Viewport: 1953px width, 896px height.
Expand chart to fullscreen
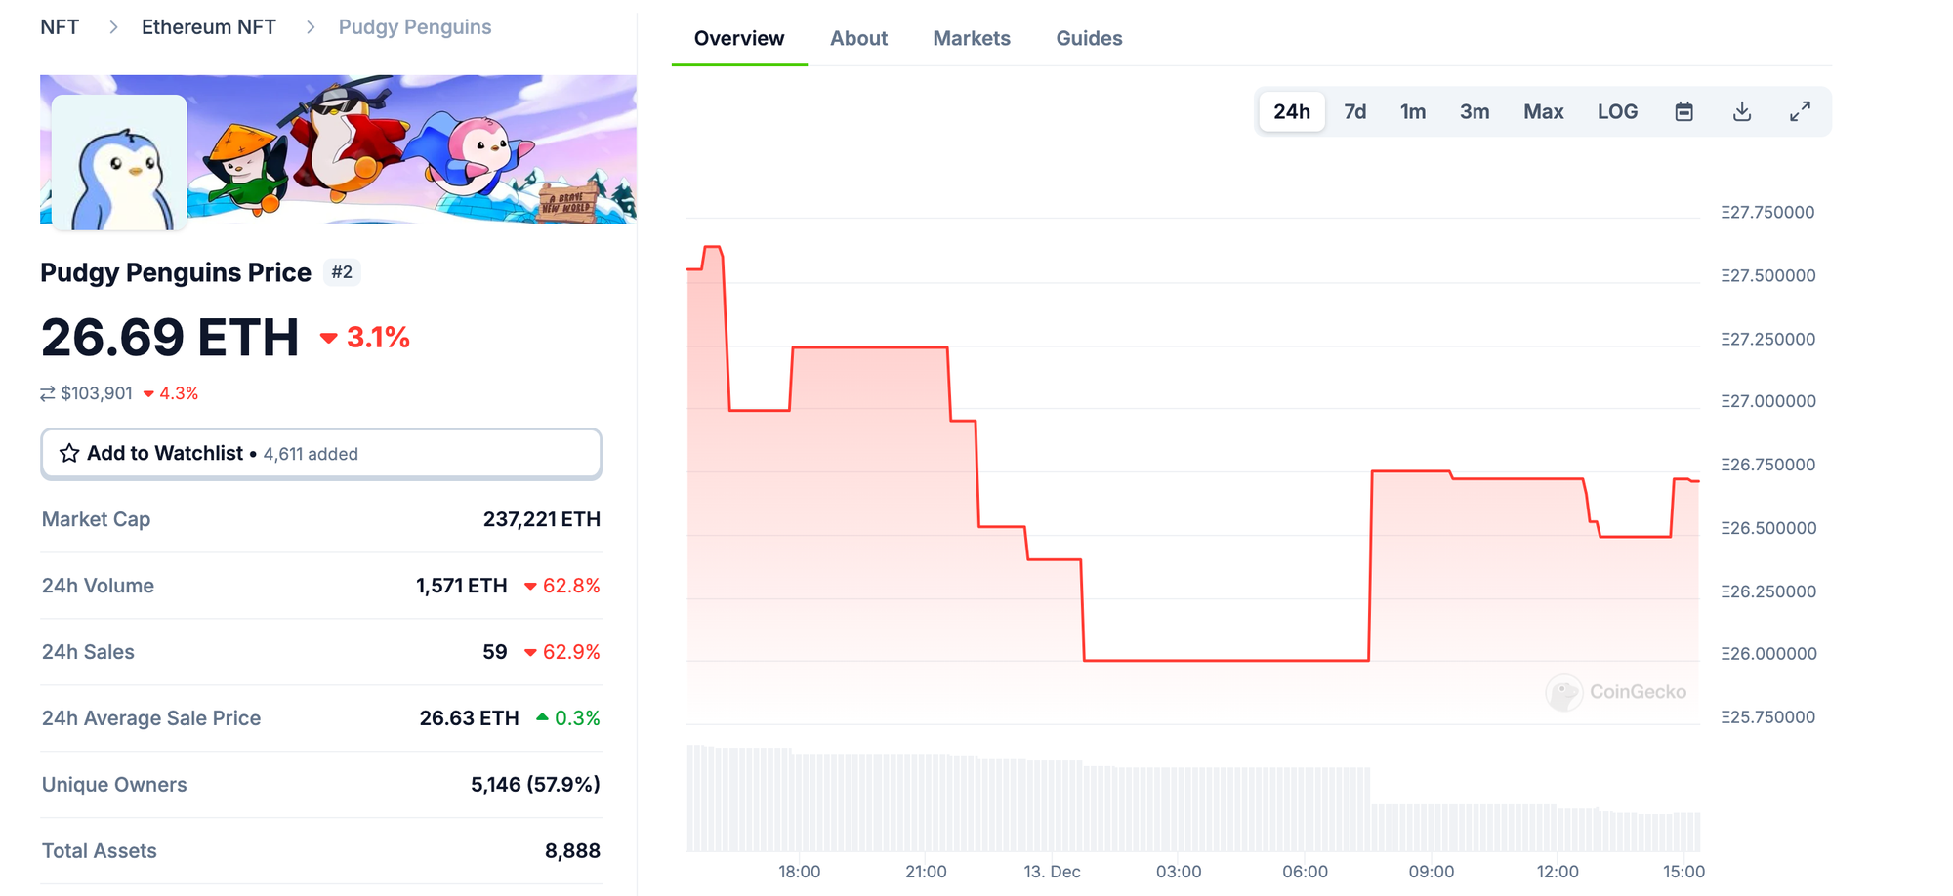pyautogui.click(x=1800, y=111)
